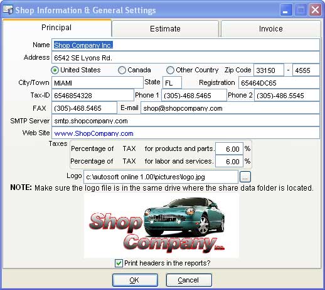Image resolution: width=325 pixels, height=290 pixels.
Task: Choose the Other Country option
Action: click(170, 70)
